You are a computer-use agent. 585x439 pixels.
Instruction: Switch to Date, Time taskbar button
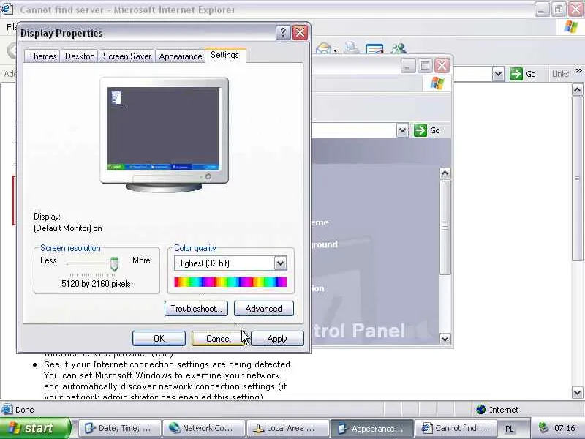point(120,428)
